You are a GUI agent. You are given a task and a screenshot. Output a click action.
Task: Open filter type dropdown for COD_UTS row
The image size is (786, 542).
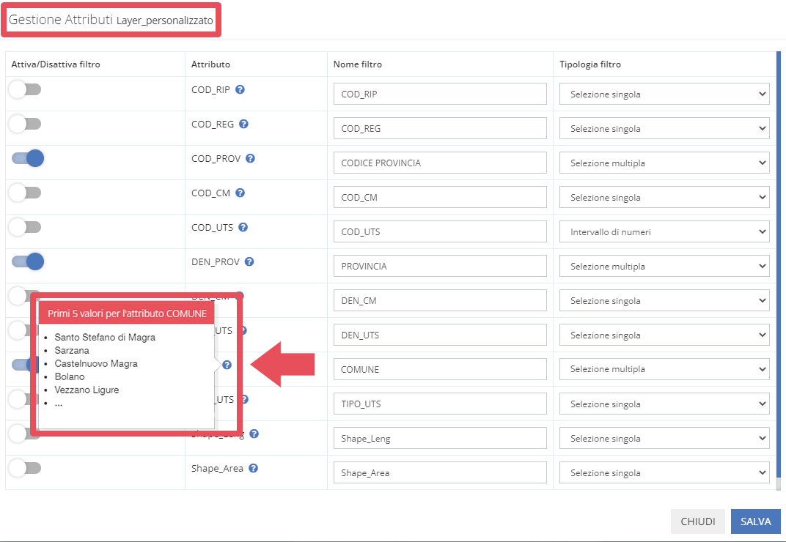664,232
